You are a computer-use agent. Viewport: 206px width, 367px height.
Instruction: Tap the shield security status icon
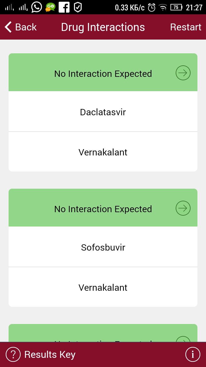[78, 7]
